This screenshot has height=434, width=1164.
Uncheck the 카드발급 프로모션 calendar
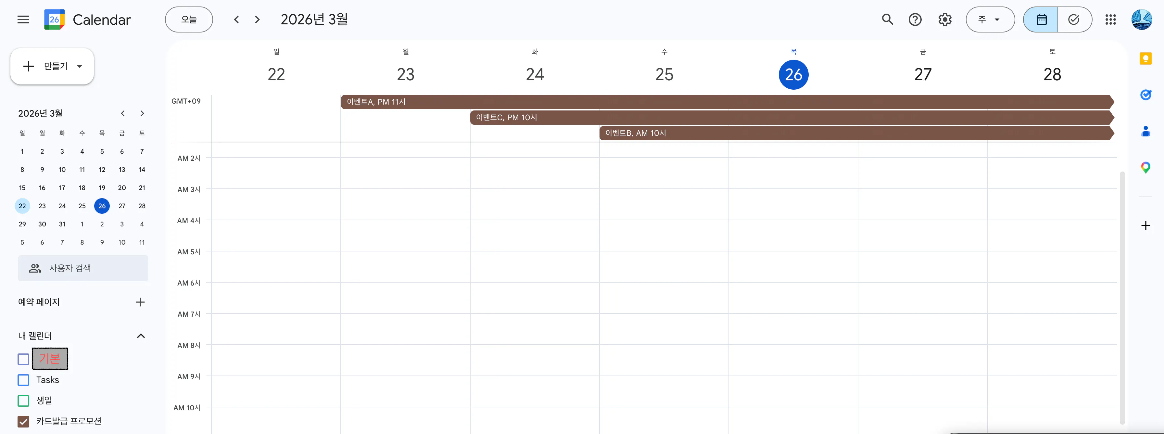tap(23, 421)
